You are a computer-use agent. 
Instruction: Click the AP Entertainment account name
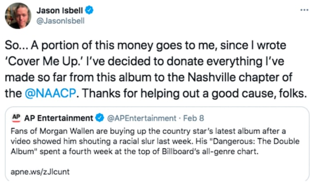[58, 118]
